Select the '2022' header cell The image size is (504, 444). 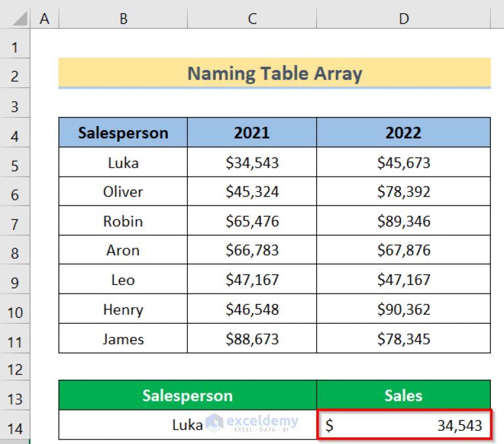[404, 133]
